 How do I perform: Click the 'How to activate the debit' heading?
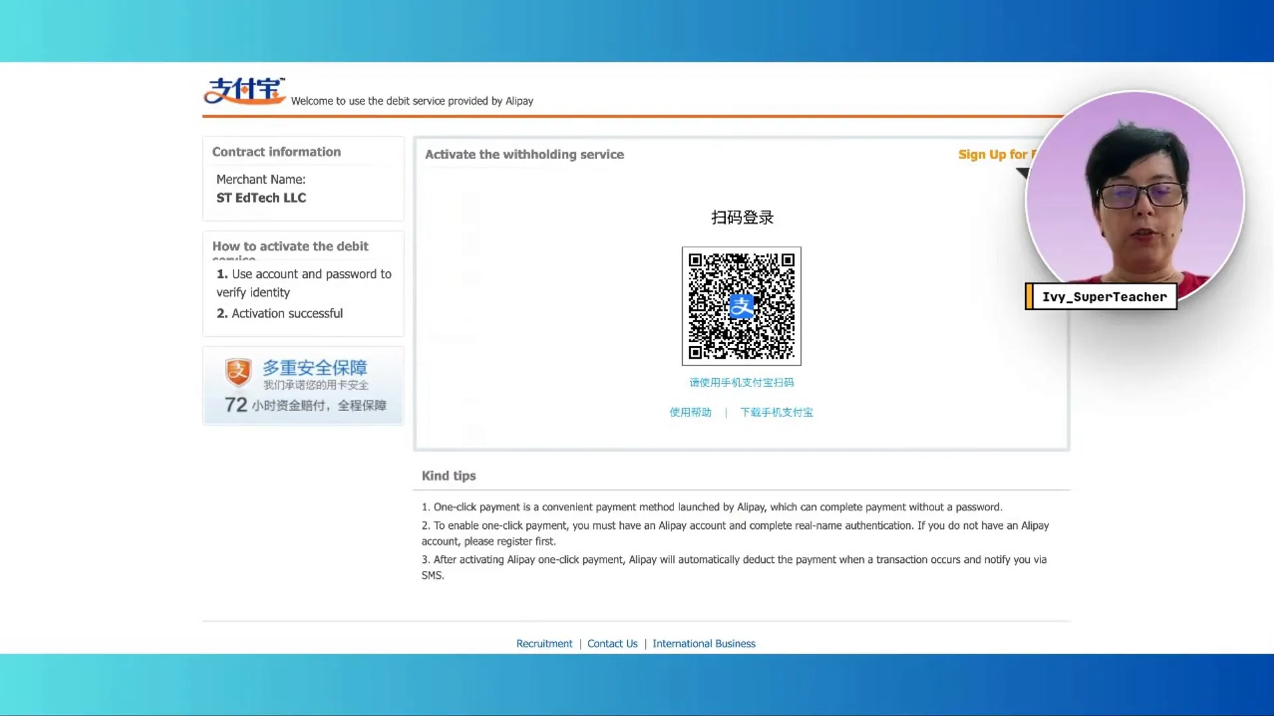coord(290,247)
